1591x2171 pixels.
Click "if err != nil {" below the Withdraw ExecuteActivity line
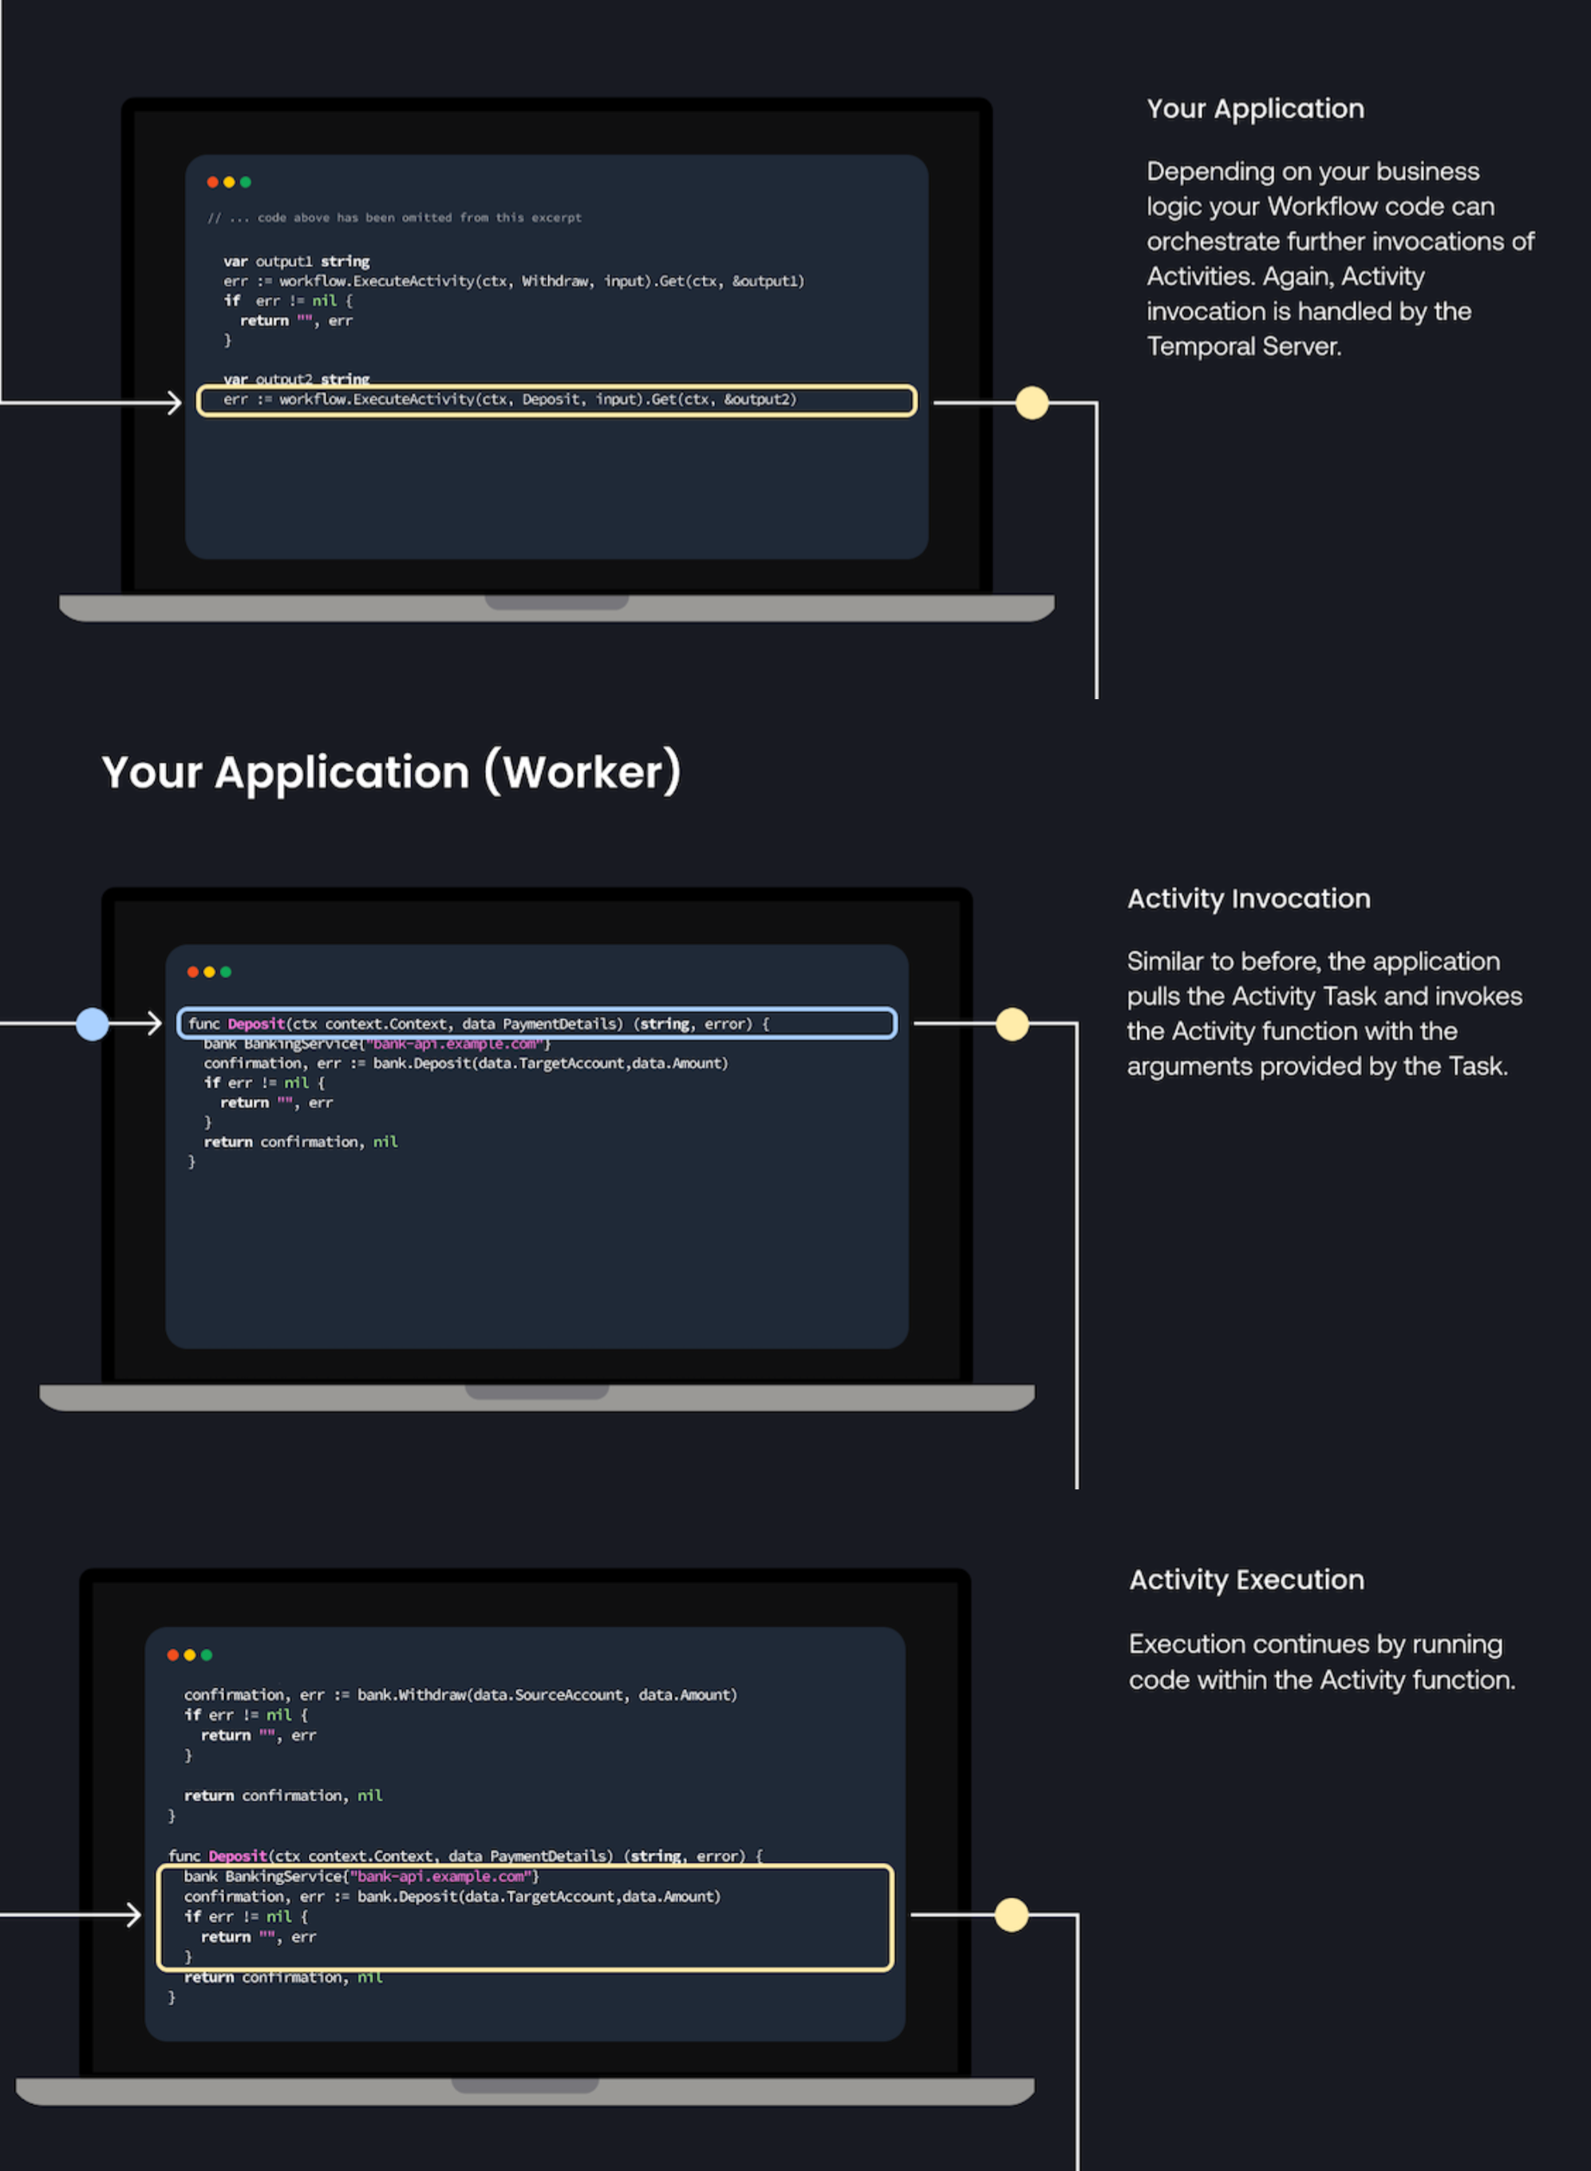(x=288, y=301)
